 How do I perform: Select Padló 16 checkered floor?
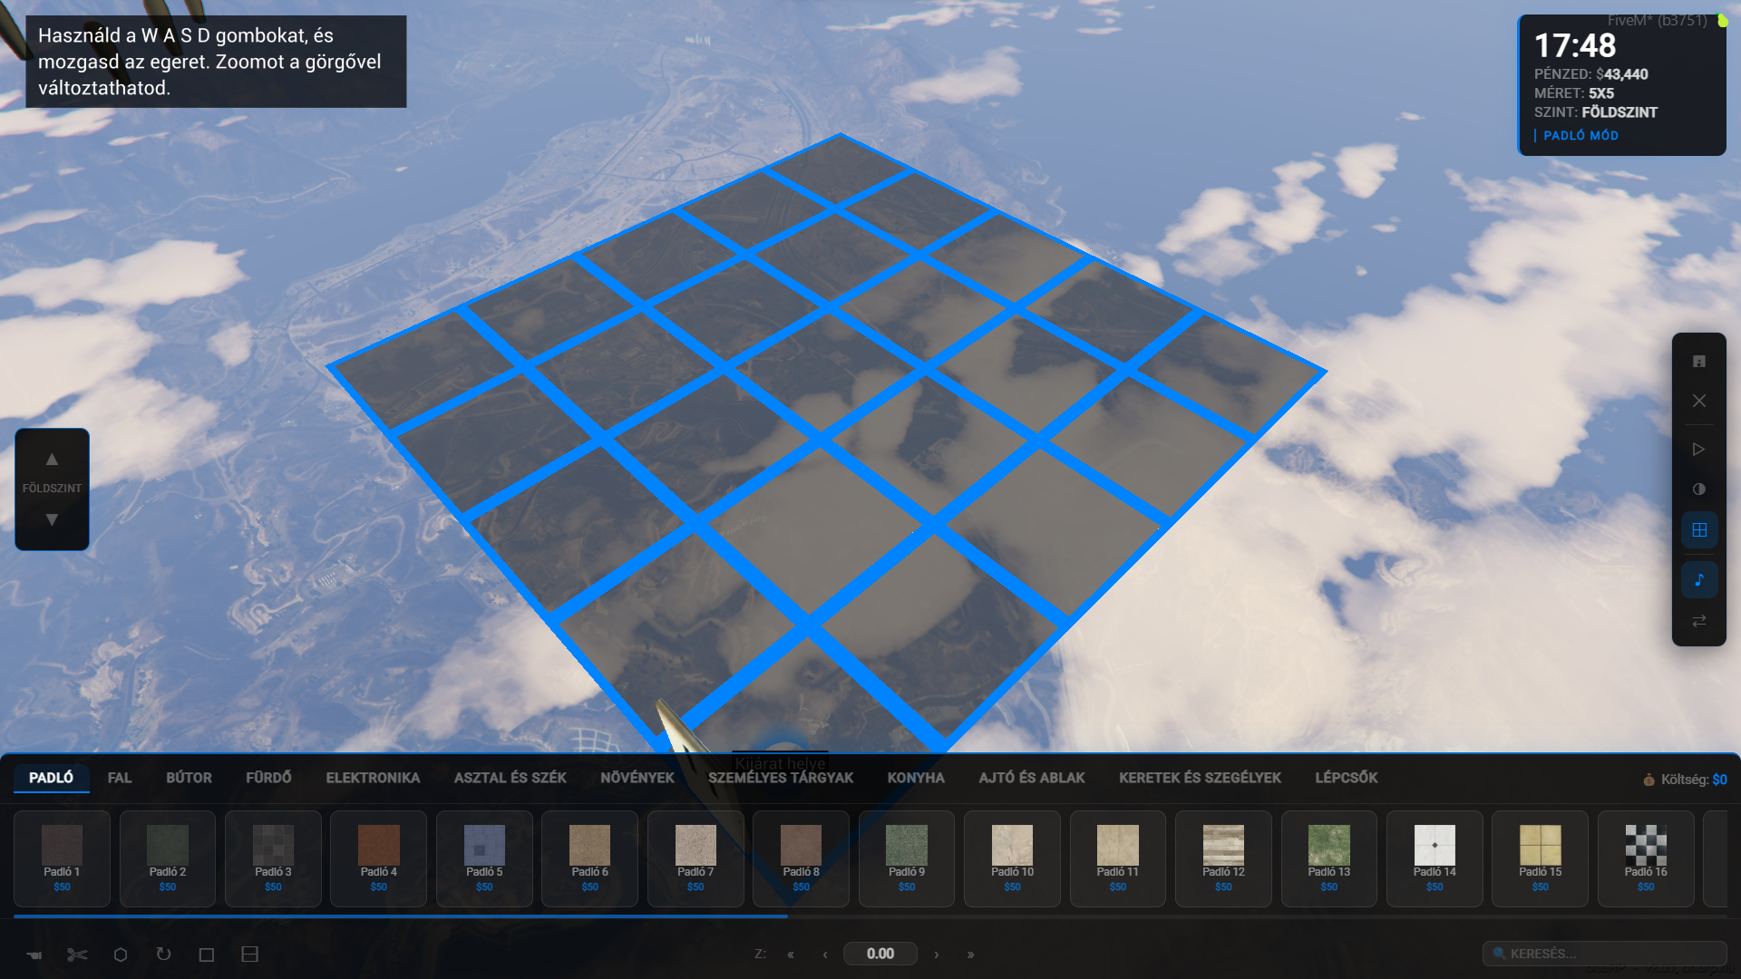tap(1646, 858)
